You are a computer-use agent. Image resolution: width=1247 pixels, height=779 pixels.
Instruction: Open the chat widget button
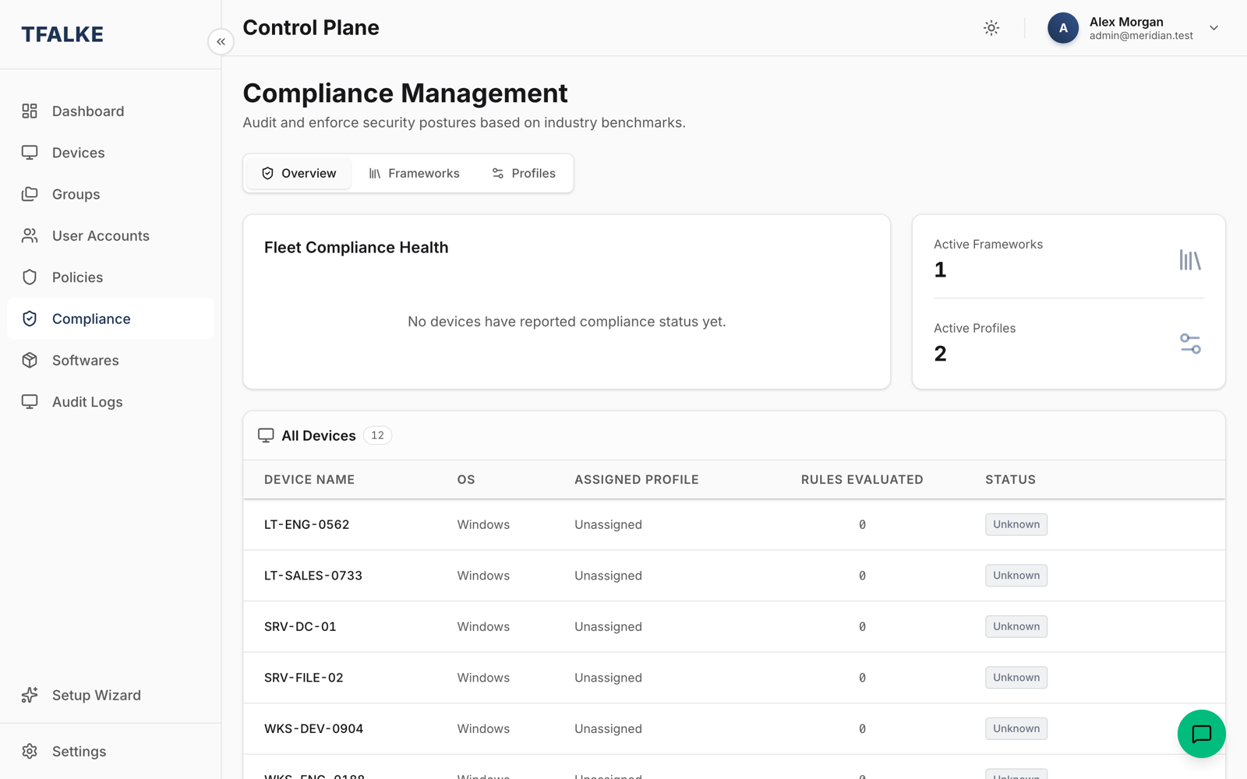(1201, 734)
